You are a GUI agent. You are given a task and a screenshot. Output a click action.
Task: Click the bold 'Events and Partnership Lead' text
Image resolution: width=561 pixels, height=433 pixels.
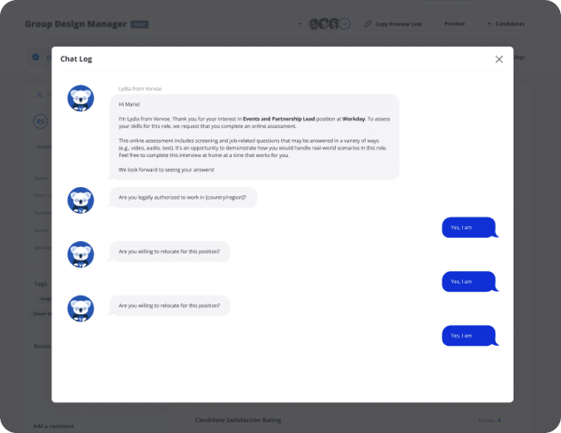click(278, 119)
